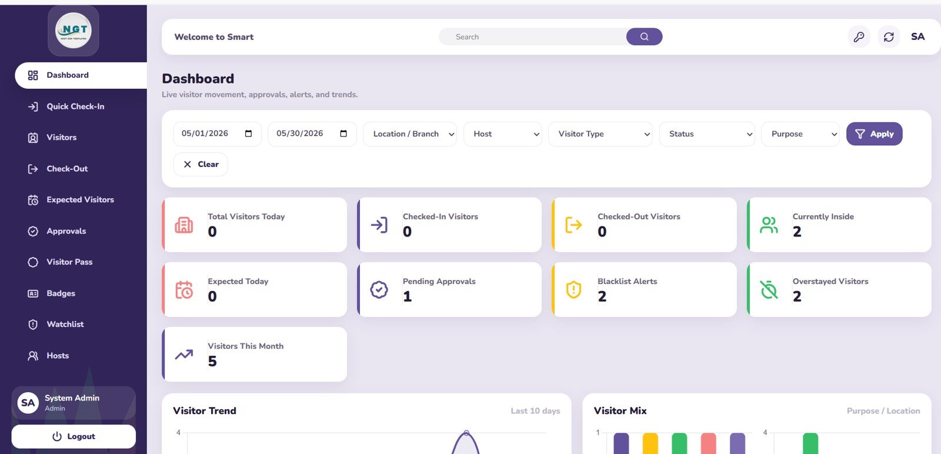The image size is (941, 454).
Task: Open the Purpose filter dropdown
Action: click(800, 134)
